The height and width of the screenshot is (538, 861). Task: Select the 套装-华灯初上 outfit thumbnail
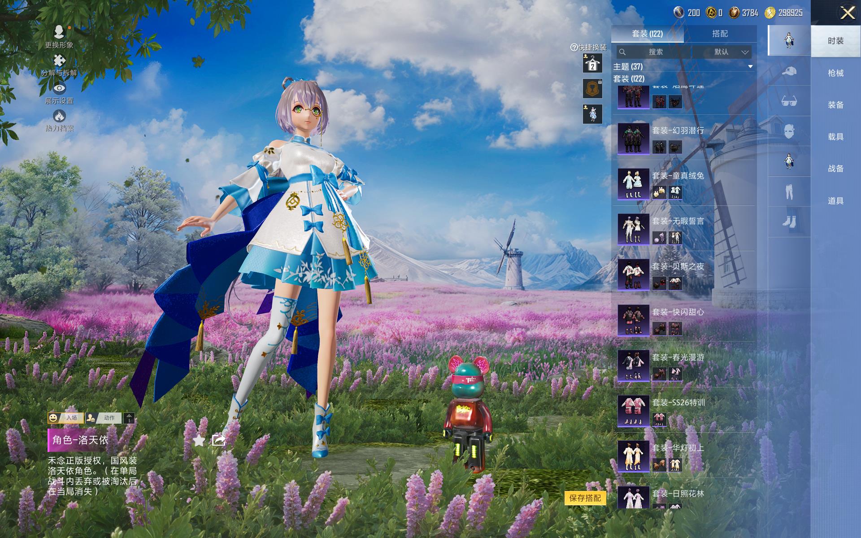click(x=633, y=456)
